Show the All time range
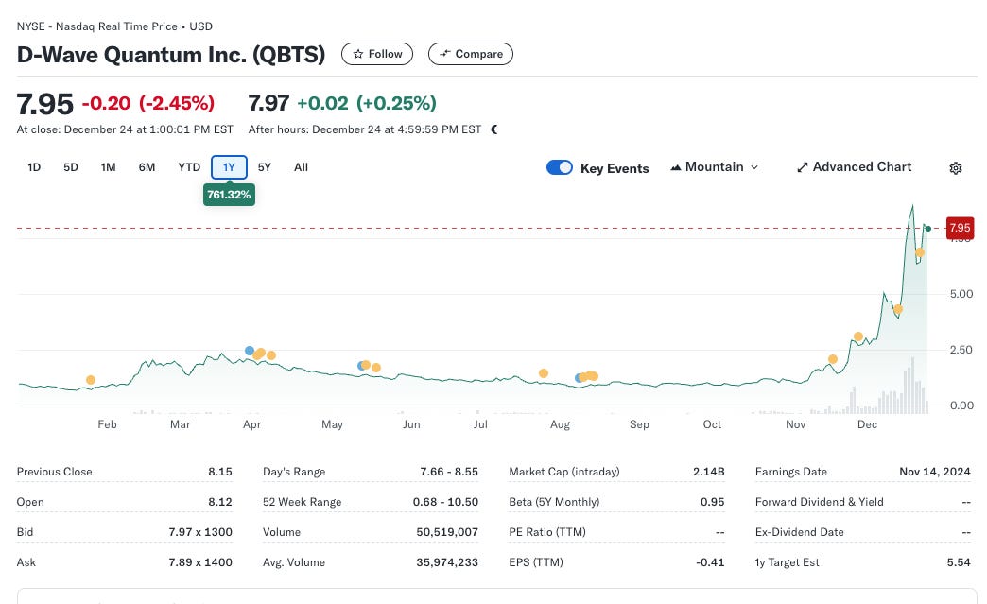The width and height of the screenshot is (987, 604). [301, 167]
